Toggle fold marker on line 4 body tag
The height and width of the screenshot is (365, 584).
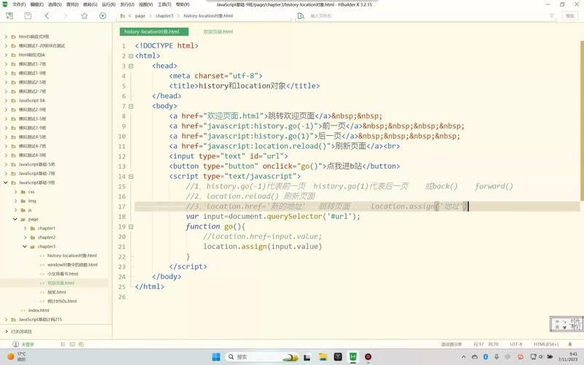coord(131,106)
